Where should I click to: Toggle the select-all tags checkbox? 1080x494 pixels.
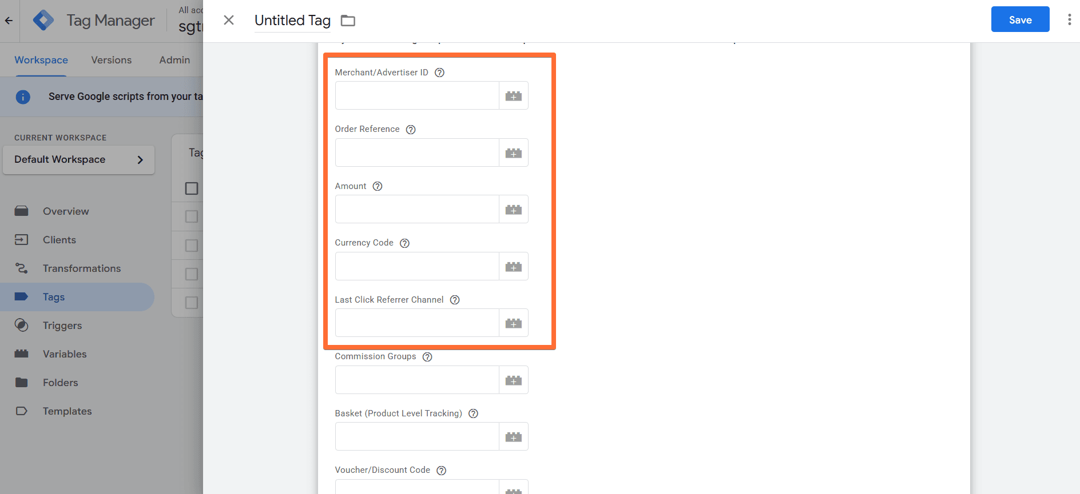192,188
